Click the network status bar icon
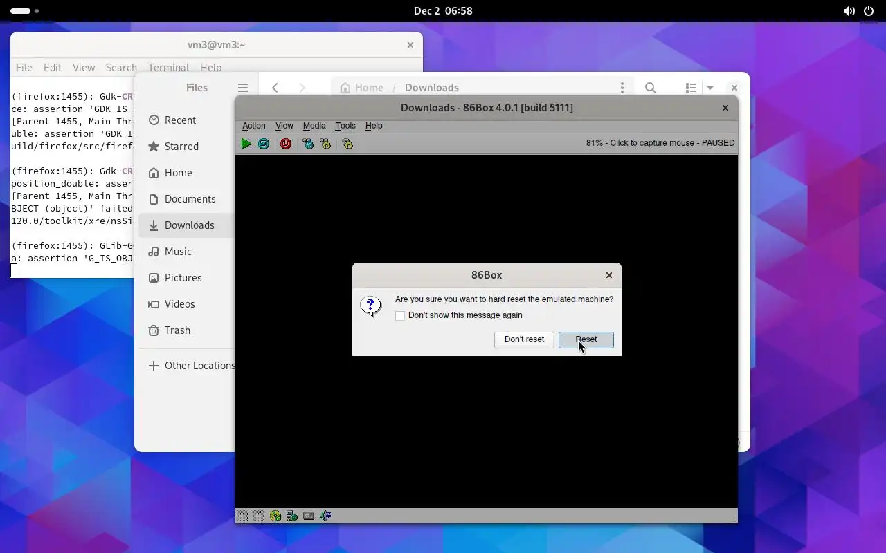The image size is (886, 553). (292, 516)
